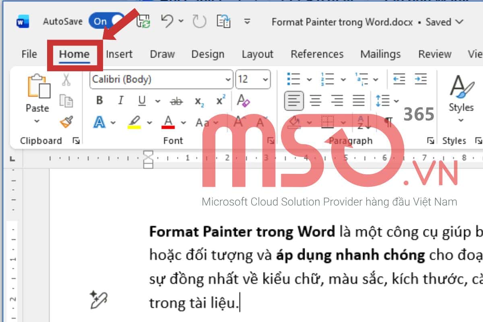Screen dimensions: 483x322
Task: Open the Mailings tab
Action: [381, 54]
